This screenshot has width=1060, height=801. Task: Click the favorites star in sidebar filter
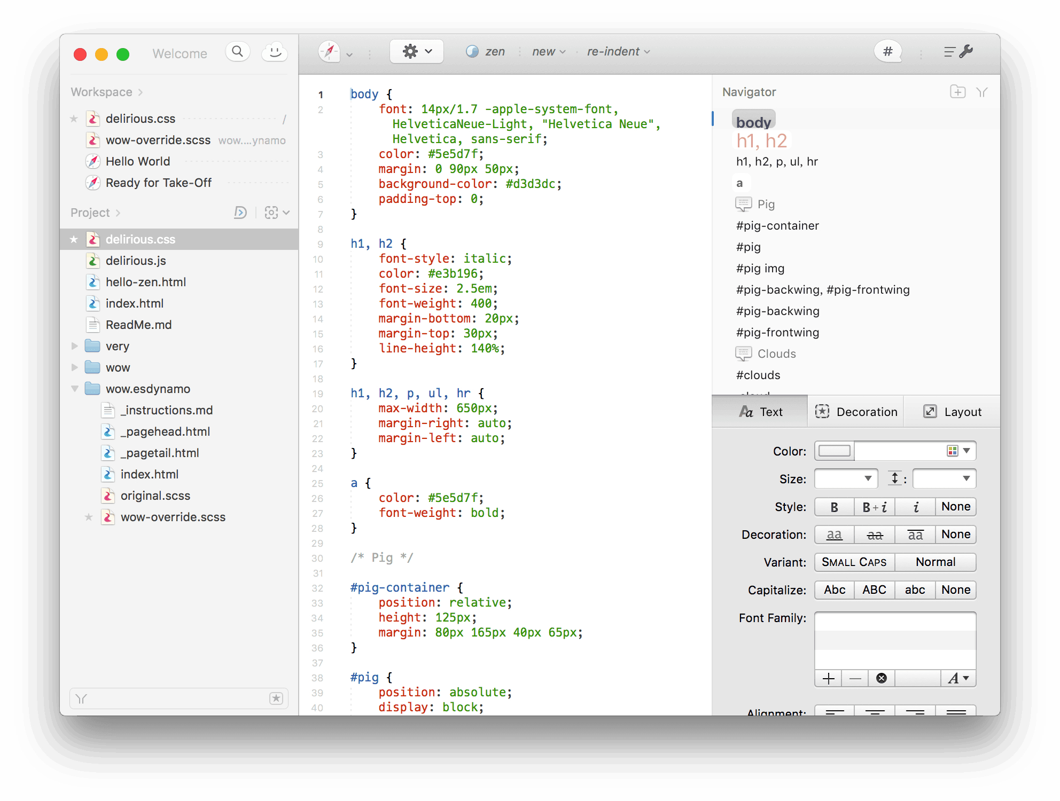tap(276, 698)
